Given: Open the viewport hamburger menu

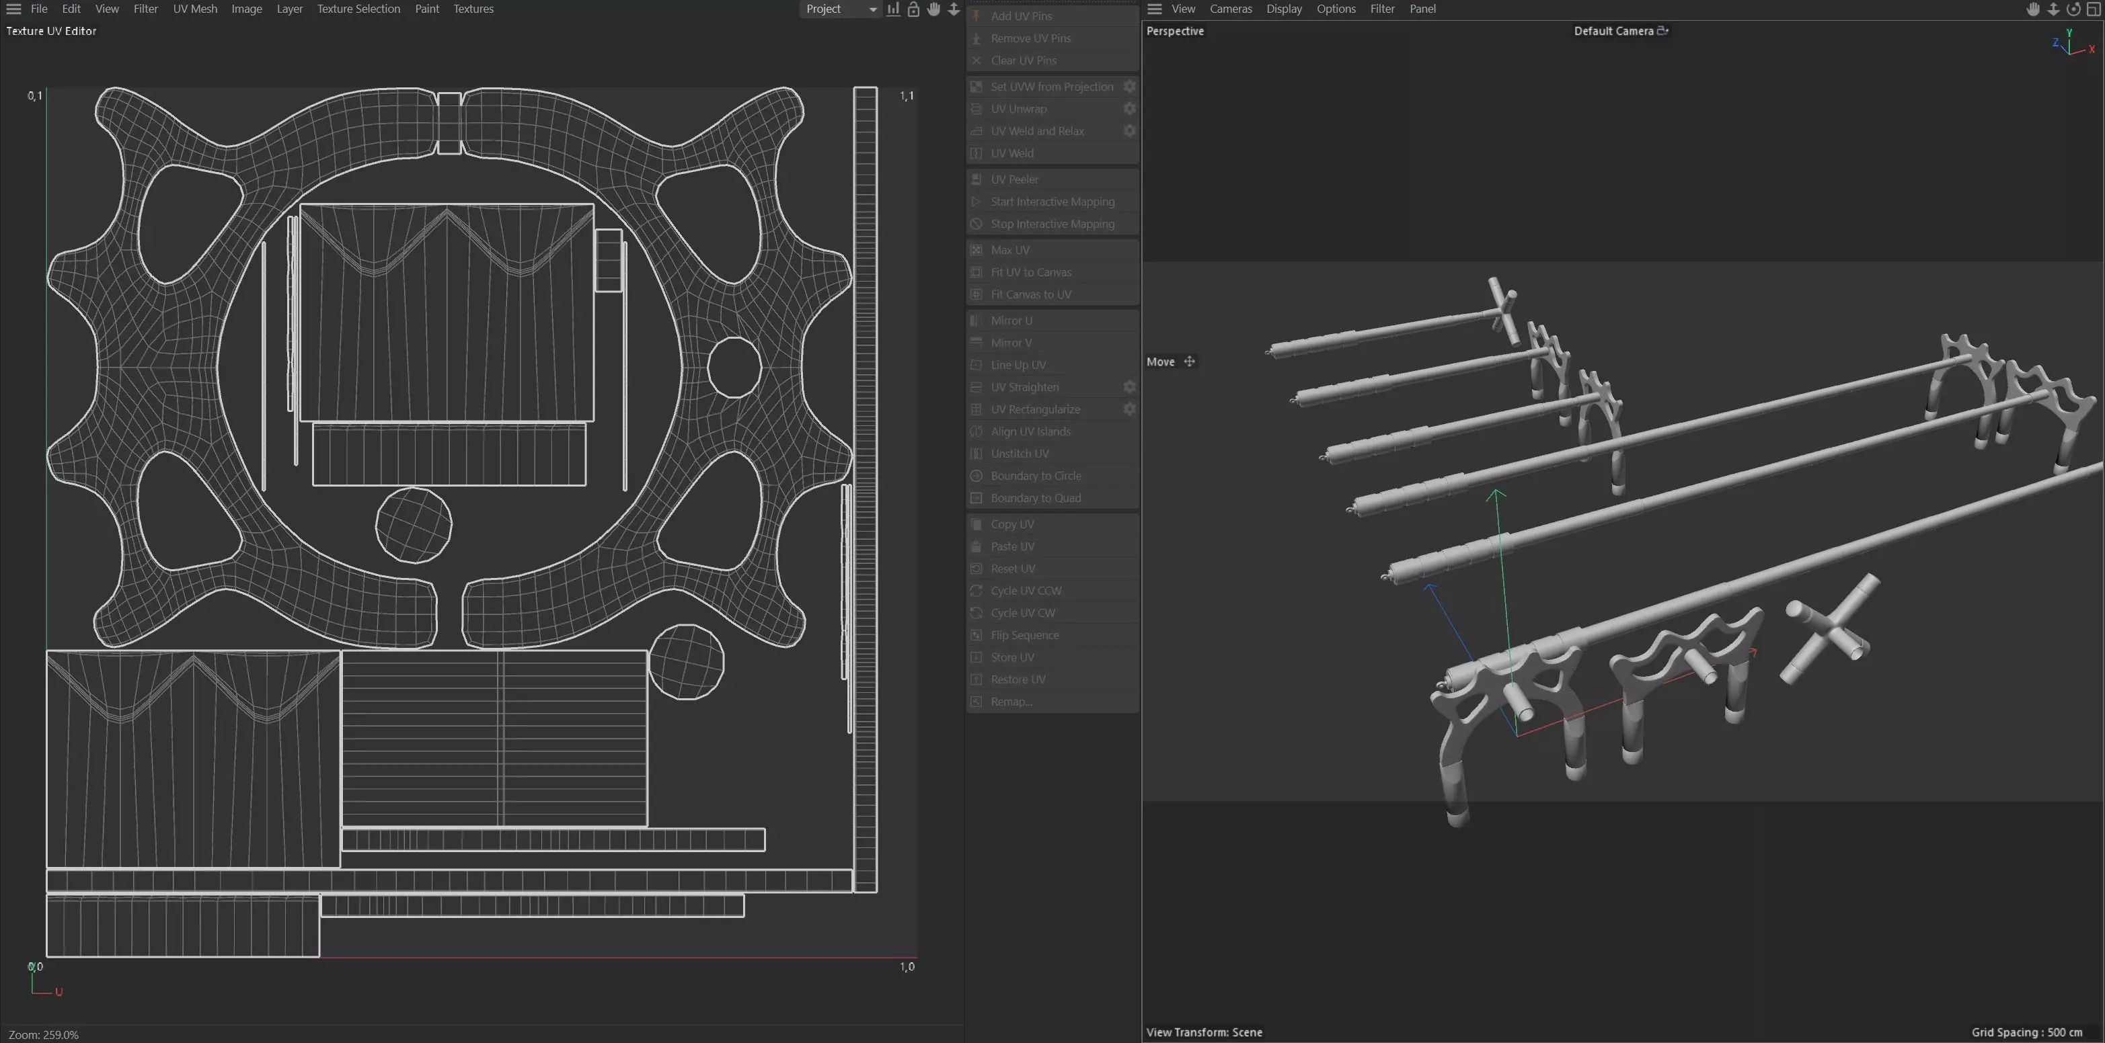Looking at the screenshot, I should coord(1154,9).
